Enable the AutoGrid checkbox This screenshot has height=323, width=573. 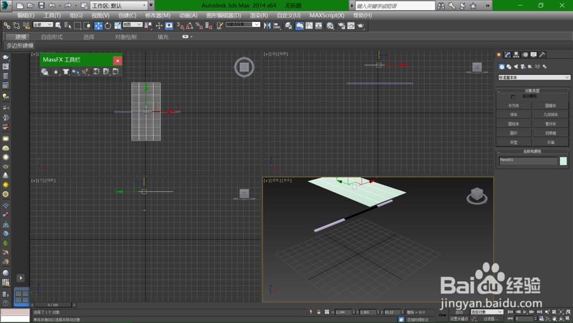pos(513,96)
